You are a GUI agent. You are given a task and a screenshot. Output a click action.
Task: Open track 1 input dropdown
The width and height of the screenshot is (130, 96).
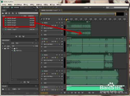pyautogui.click(x=52, y=28)
